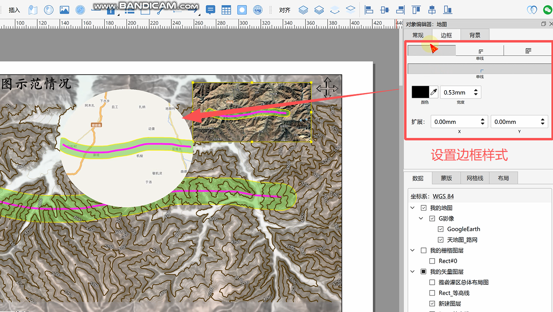Click the fourth layer order icon with faded bottom
Screen dimensions: 553x312
(350, 10)
